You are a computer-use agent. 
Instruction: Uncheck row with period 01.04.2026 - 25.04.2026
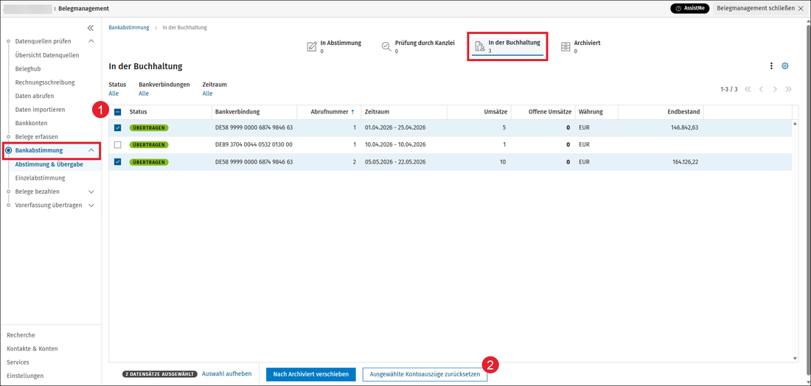tap(117, 127)
